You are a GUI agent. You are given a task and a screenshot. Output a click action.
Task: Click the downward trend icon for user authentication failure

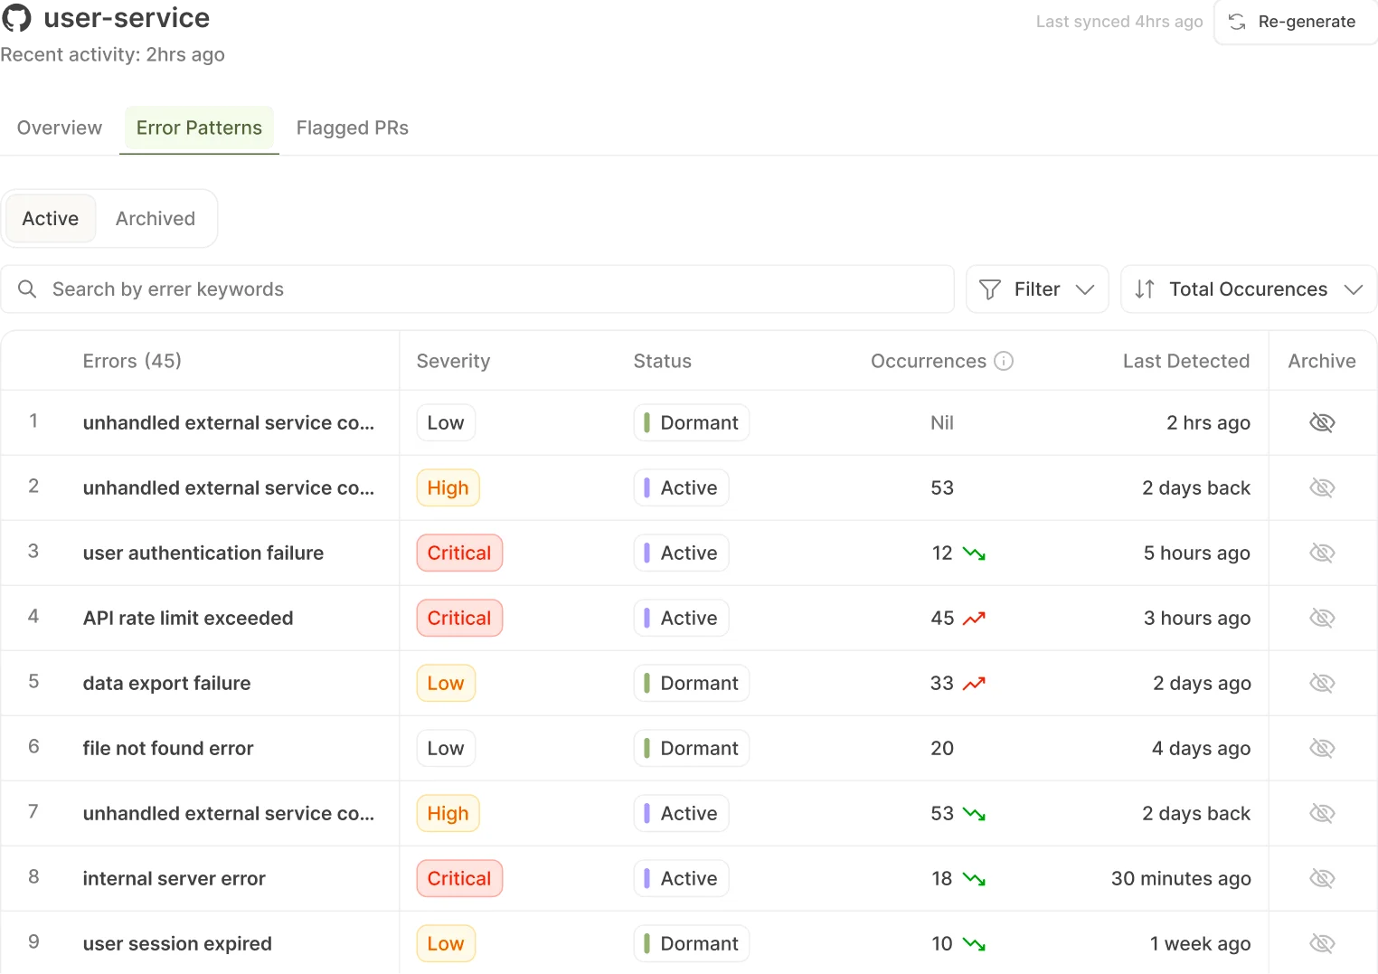coord(974,553)
